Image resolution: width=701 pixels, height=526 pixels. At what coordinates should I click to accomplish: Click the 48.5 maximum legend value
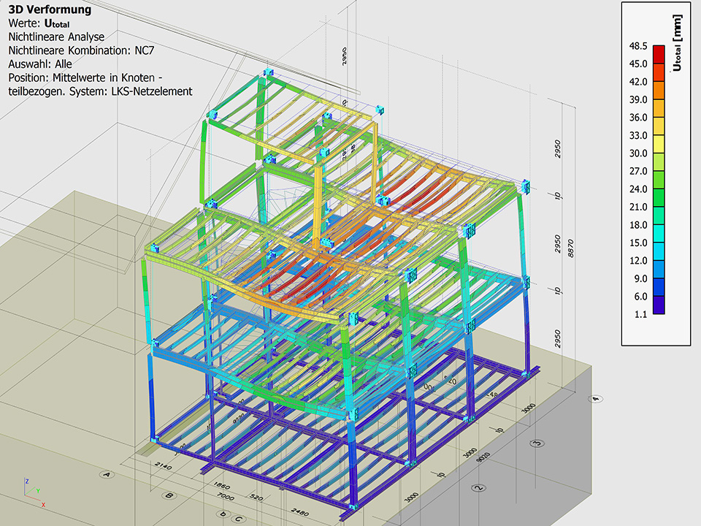pos(638,45)
